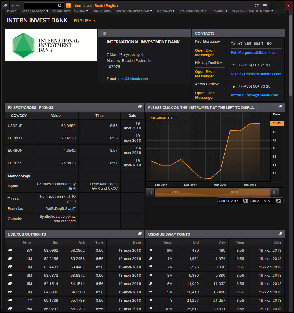Click the reload page icon

[x=257, y=5]
